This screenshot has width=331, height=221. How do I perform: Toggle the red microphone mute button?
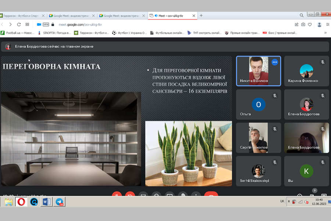[x=117, y=195]
